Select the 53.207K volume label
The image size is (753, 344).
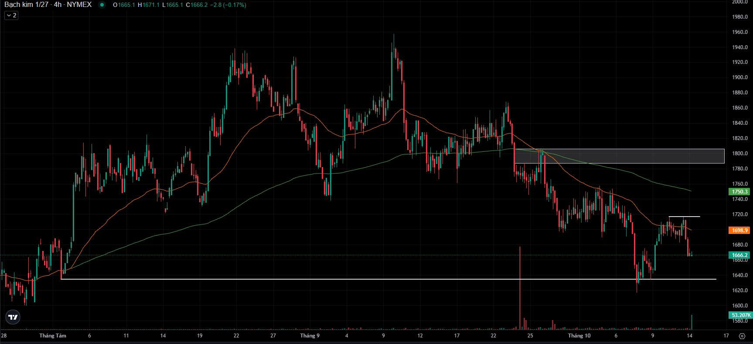(x=740, y=315)
